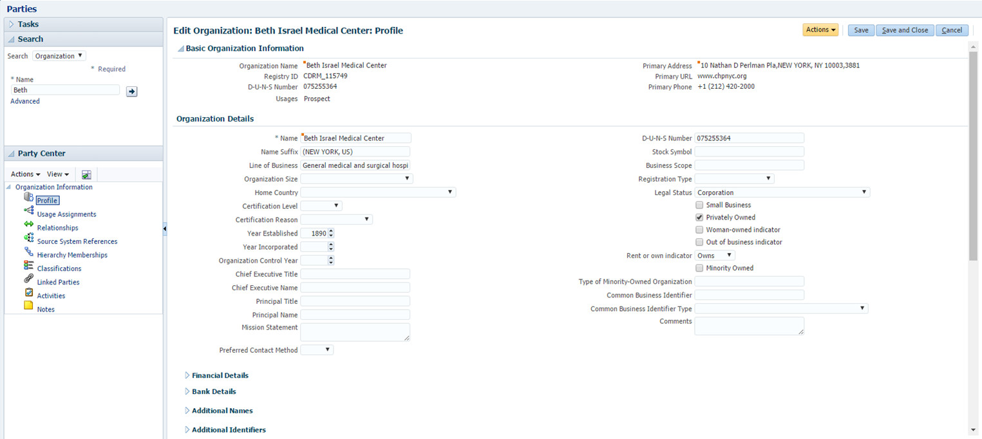
Task: Click the scrollbar down arrow
Action: click(973, 429)
